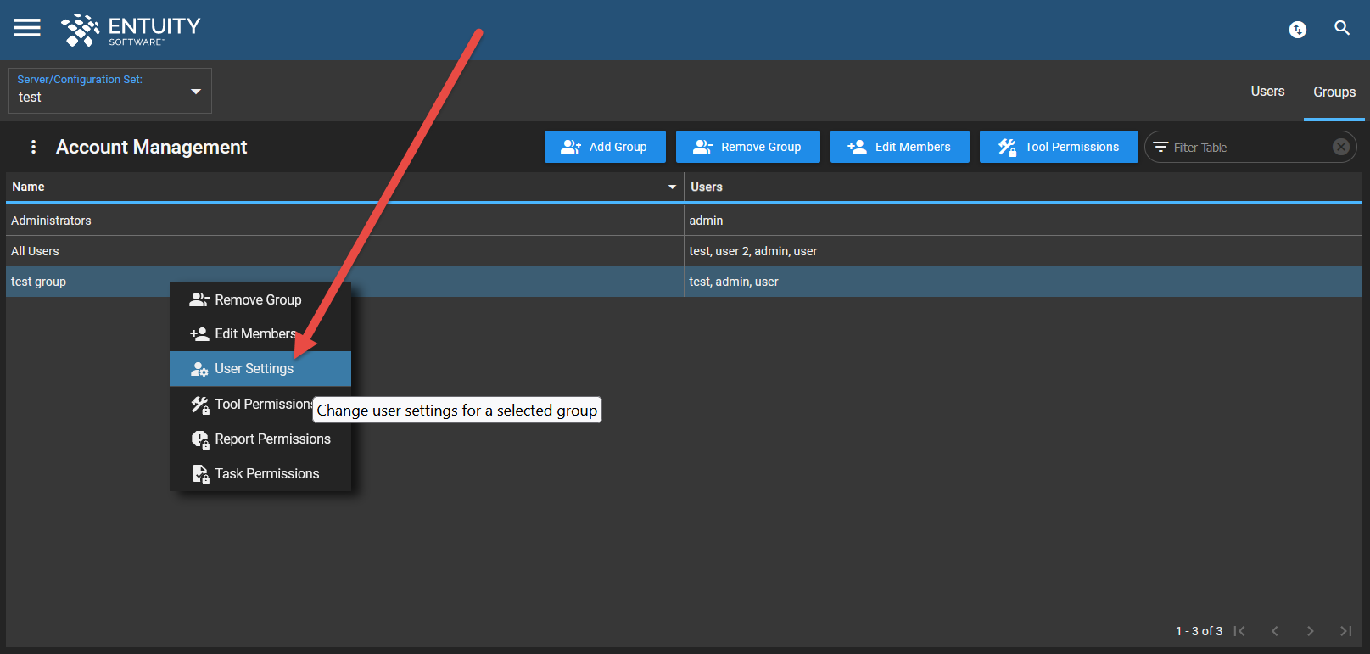Screen dimensions: 1370x654
Task: Click the filter lines icon in Filter Table
Action: click(x=1160, y=147)
